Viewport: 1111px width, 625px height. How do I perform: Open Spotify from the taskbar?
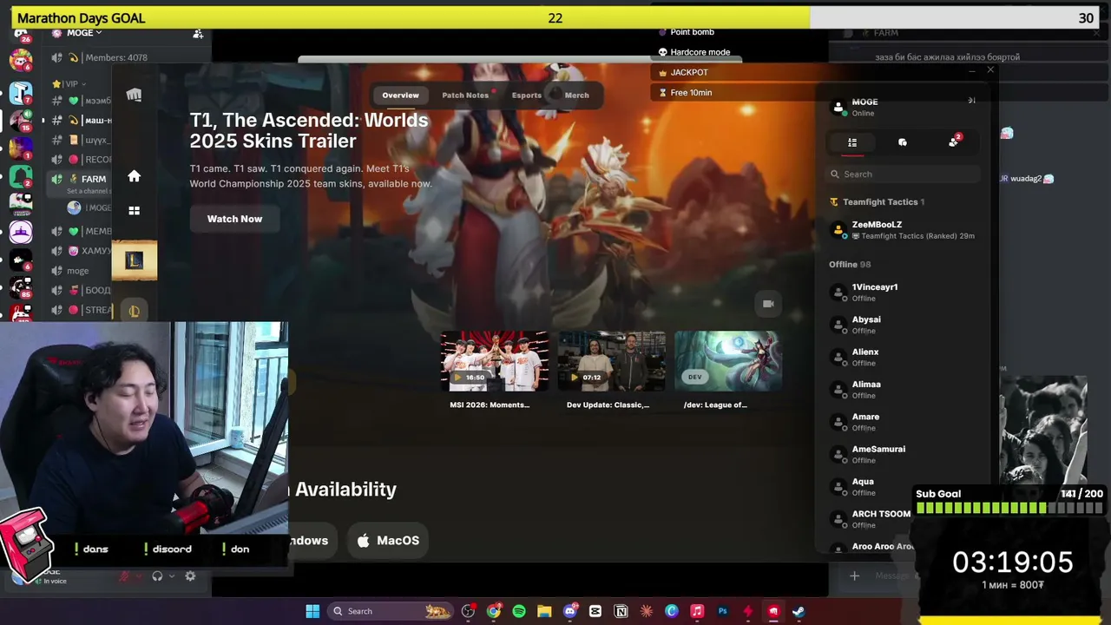[519, 611]
